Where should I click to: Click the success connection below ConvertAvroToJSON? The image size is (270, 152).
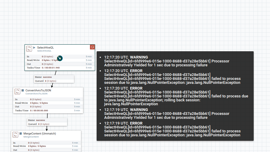(47, 122)
